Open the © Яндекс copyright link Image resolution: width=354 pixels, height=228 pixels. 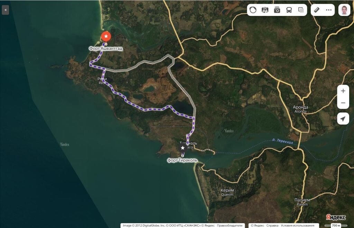coord(257,226)
